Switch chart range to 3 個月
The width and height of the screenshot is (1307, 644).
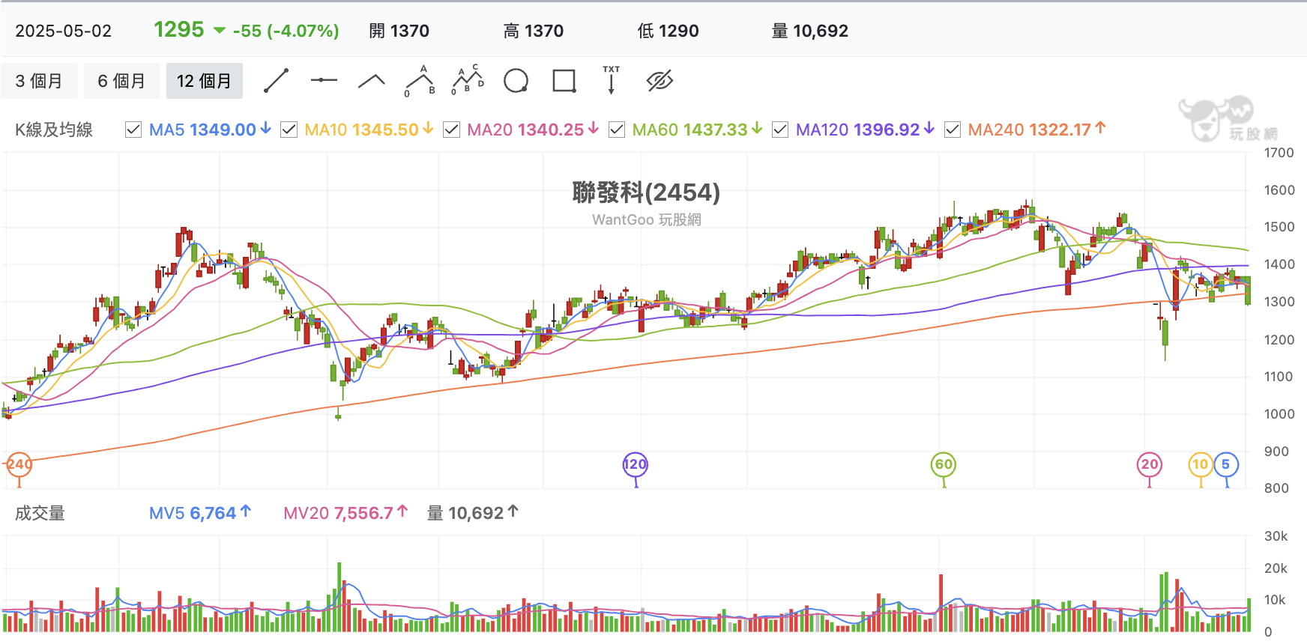click(39, 81)
